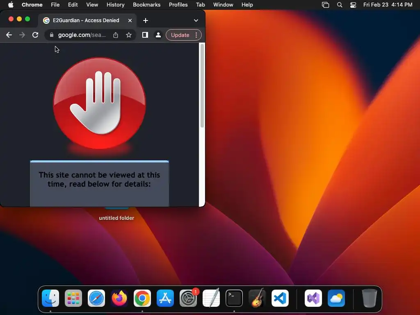Open Finder from the Dock
The image size is (420, 315).
coord(50,298)
